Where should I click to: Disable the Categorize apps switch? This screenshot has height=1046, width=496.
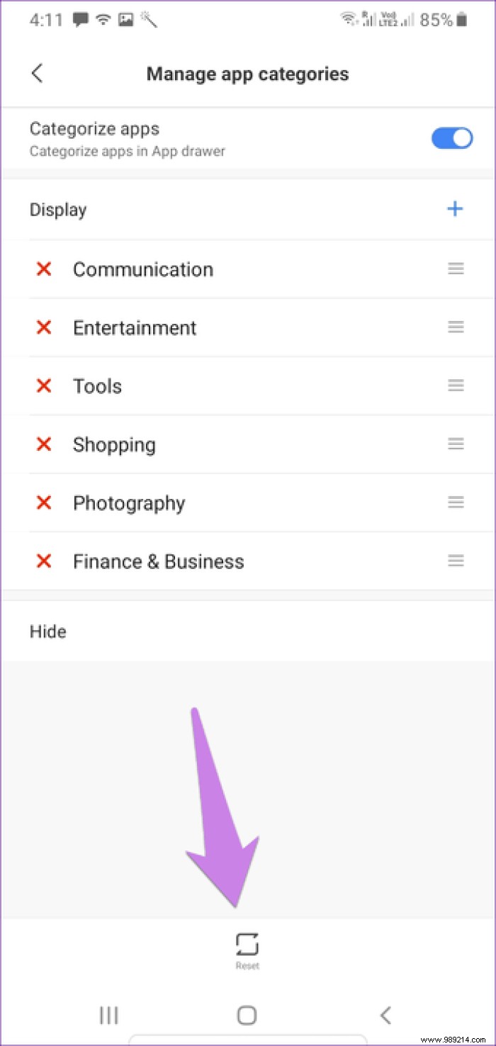coord(452,137)
